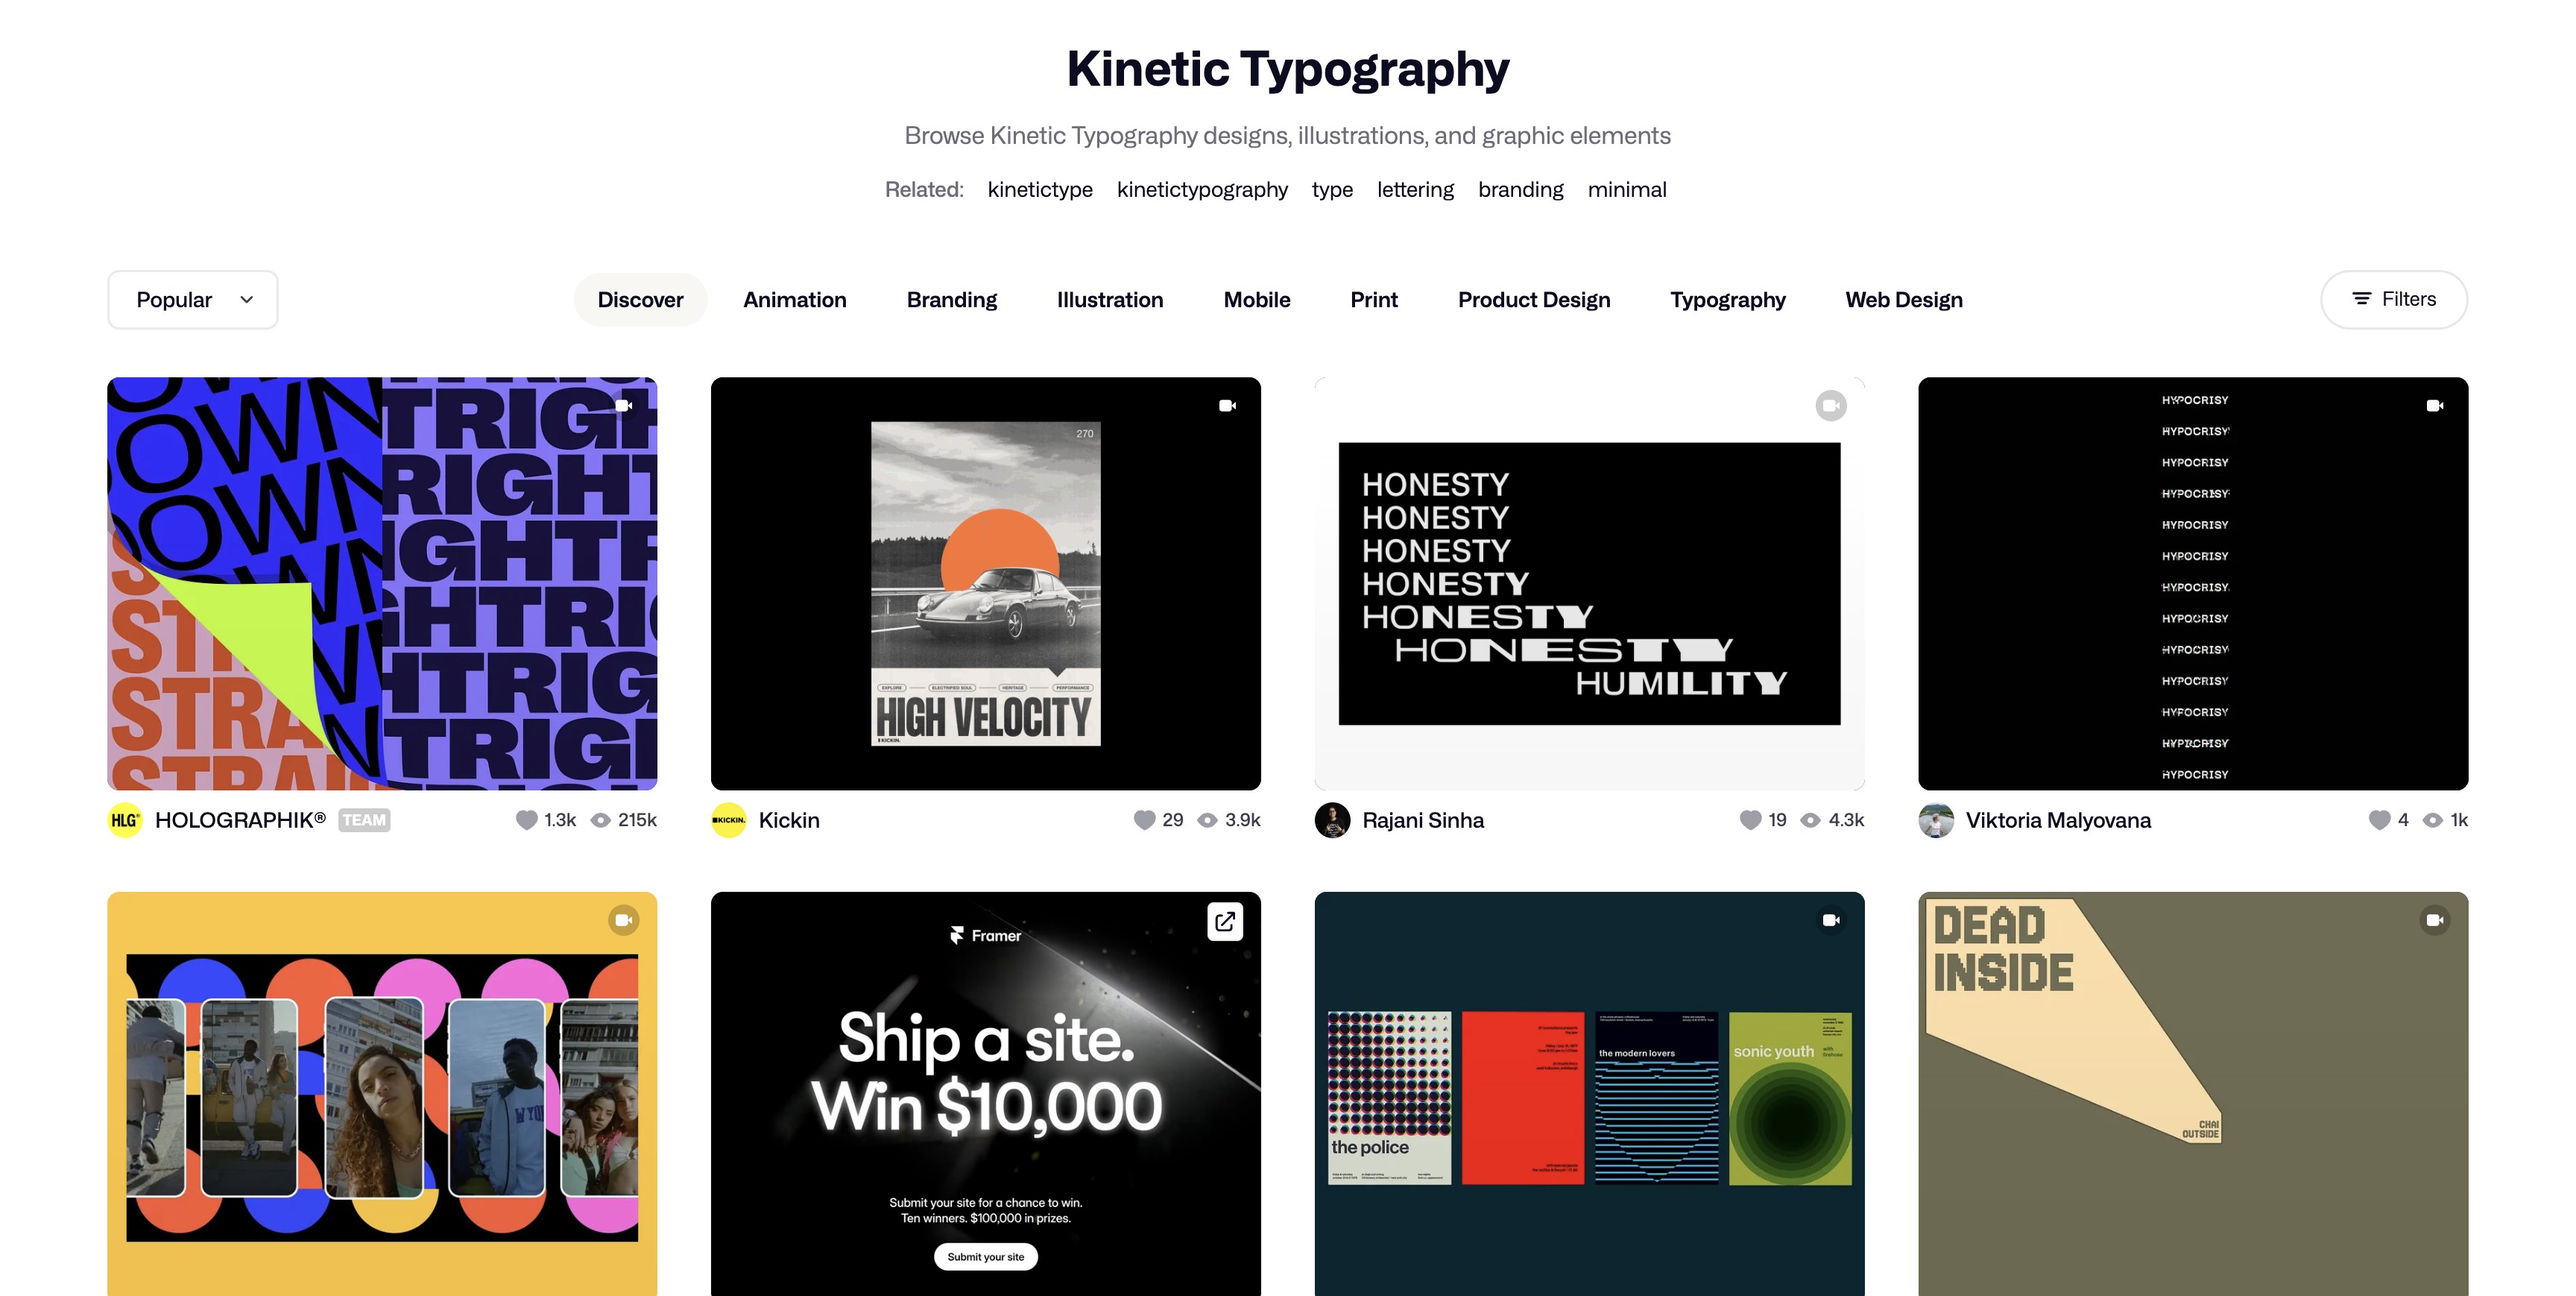Screen dimensions: 2576x1296
Task: Switch to the Animation category tab
Action: point(794,299)
